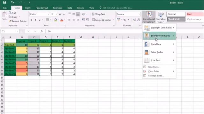Click the Tell me what you want search box

pos(116,8)
